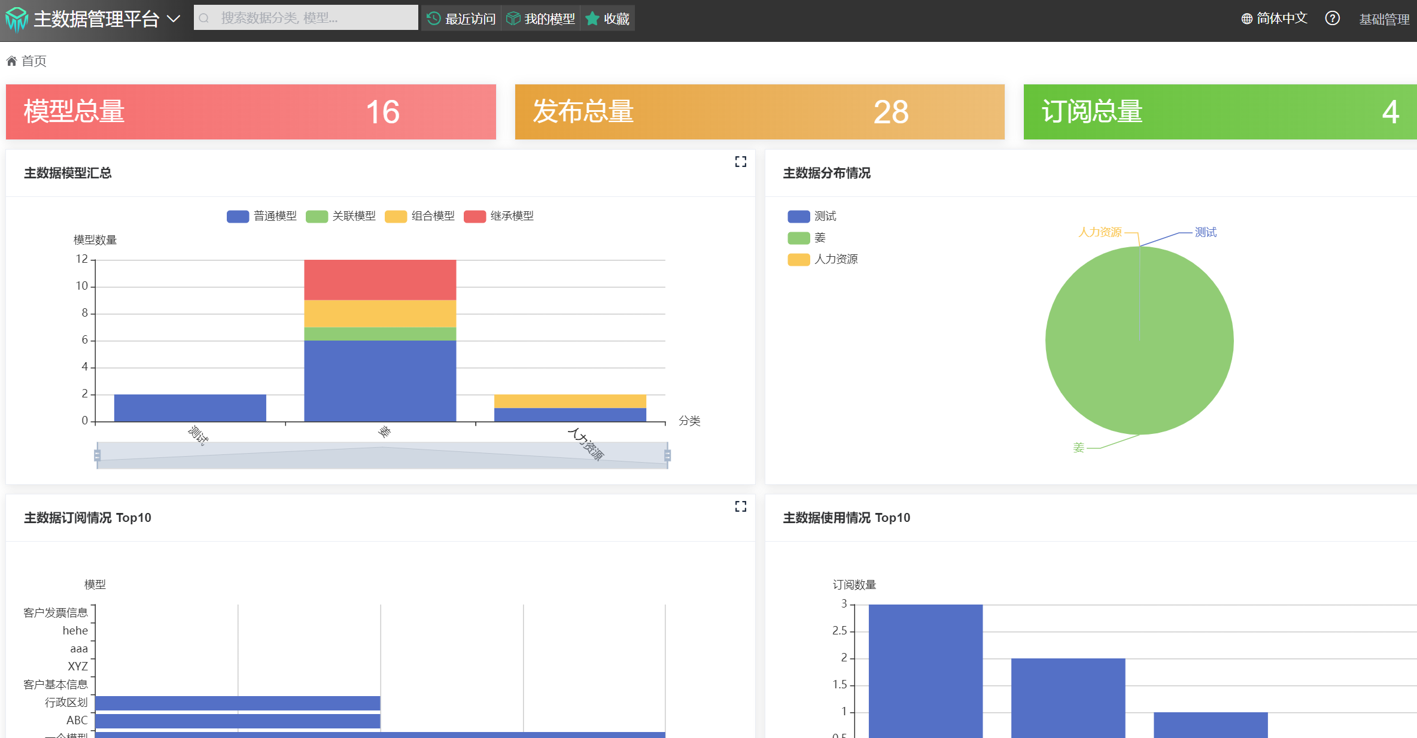Click the 客户基本信息 axis label
This screenshot has height=738, width=1417.
pos(56,684)
